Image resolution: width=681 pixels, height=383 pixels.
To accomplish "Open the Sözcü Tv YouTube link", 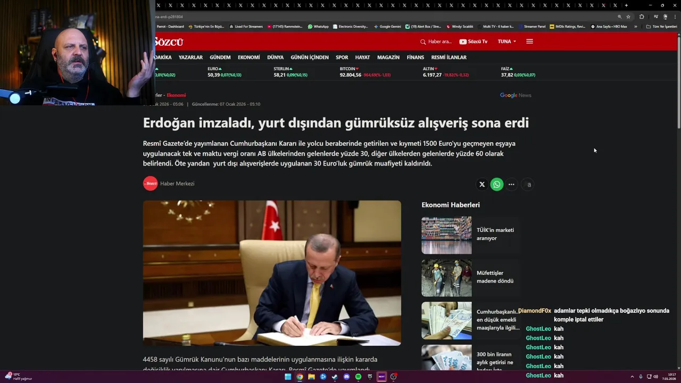I will (x=473, y=41).
